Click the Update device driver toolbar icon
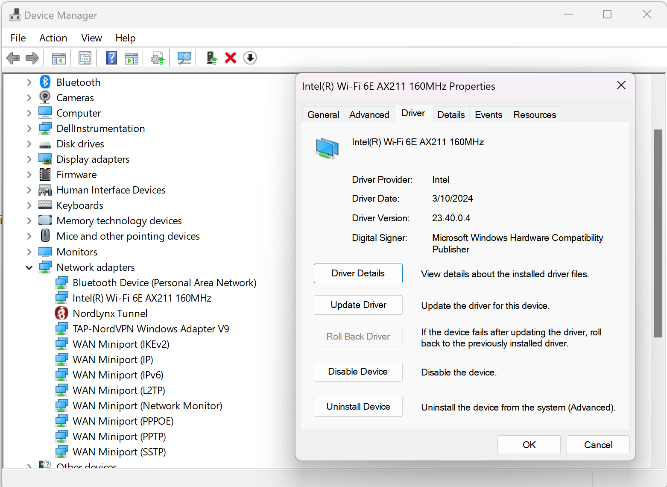The image size is (667, 487). [x=158, y=58]
